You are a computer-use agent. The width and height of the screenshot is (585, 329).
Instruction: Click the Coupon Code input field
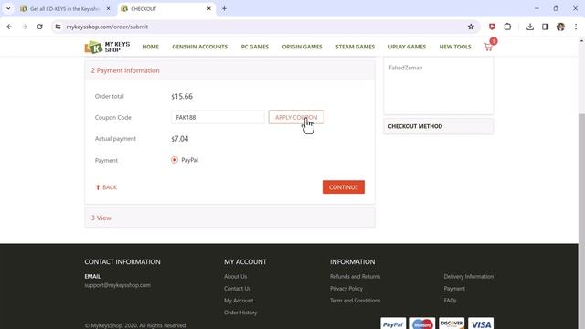click(218, 117)
